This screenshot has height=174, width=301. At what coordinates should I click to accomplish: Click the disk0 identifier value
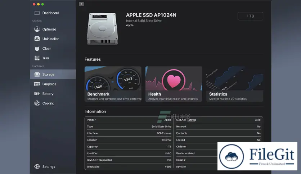(168, 153)
